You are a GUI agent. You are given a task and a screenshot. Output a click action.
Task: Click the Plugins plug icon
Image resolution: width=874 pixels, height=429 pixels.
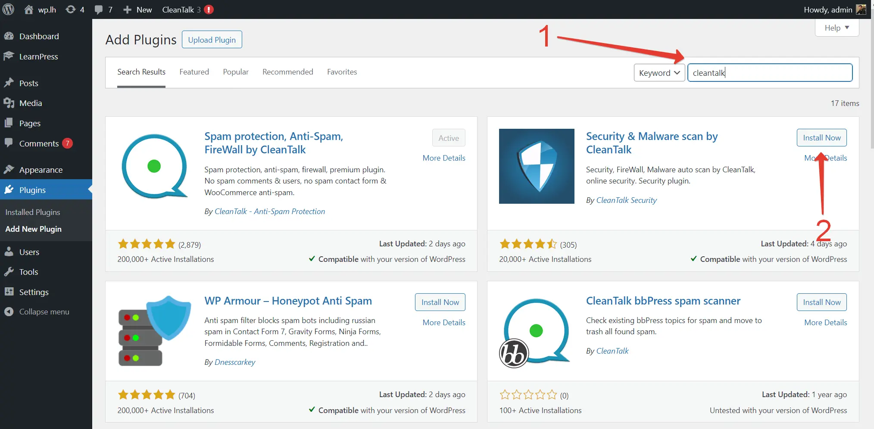tap(9, 190)
